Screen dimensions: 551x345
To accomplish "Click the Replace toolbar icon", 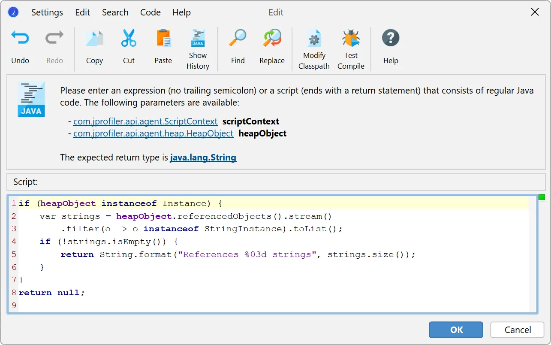I will pyautogui.click(x=272, y=38).
